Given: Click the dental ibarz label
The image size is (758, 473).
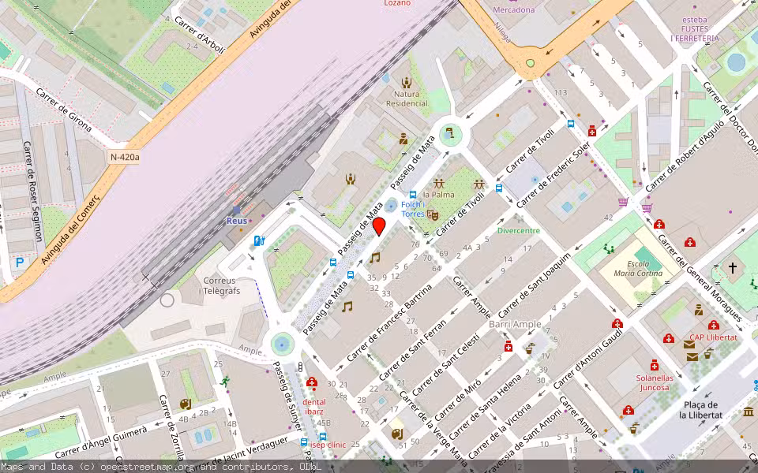Looking at the screenshot, I should coord(314,407).
